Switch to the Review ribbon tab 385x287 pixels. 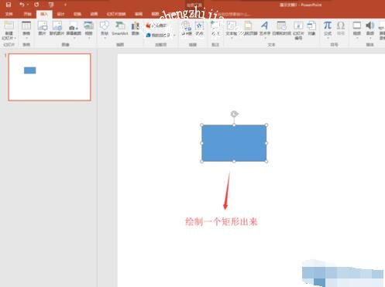click(139, 14)
